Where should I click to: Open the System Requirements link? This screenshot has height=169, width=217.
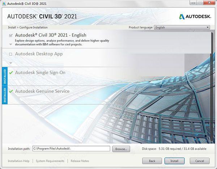point(50,161)
